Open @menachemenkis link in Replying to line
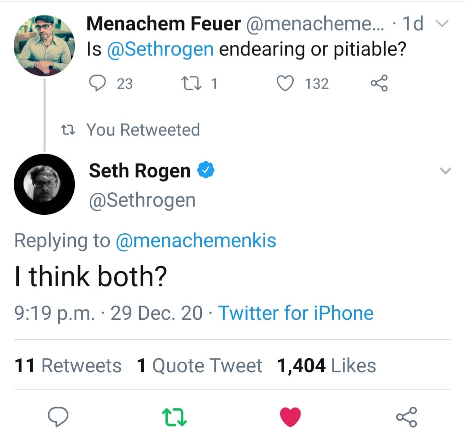The image size is (465, 436). tap(196, 240)
